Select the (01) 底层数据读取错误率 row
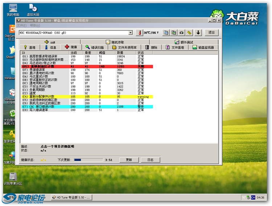The width and height of the screenshot is (272, 206). click(x=87, y=57)
